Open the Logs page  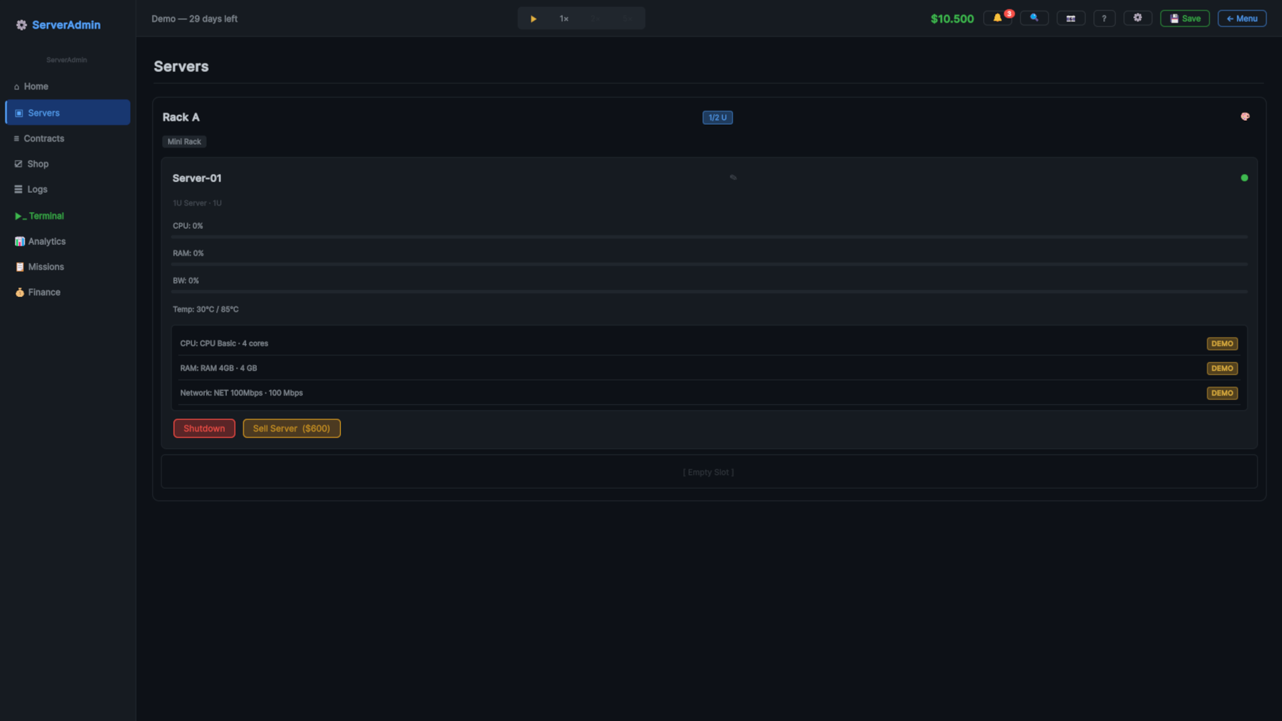coord(67,189)
